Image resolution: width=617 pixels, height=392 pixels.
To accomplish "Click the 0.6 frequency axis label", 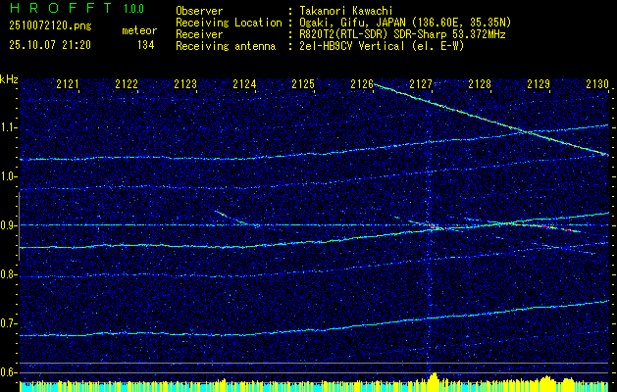I will tap(9, 372).
